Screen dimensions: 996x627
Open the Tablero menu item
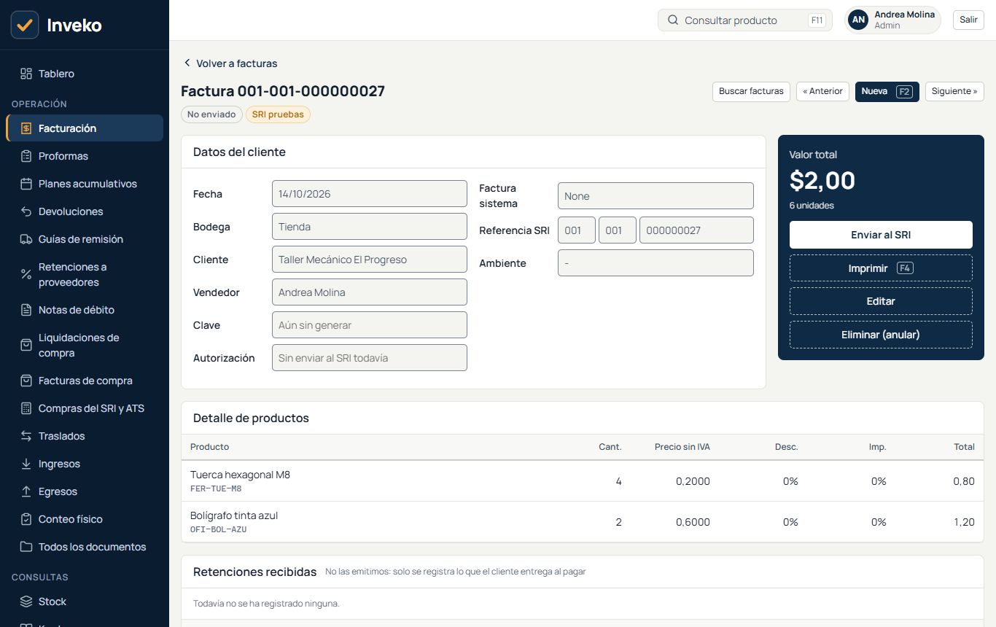[x=85, y=74]
